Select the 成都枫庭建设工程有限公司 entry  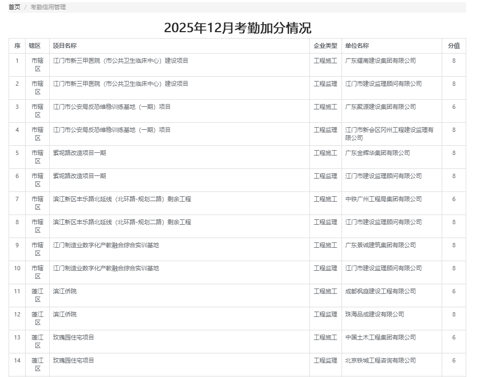380,291
